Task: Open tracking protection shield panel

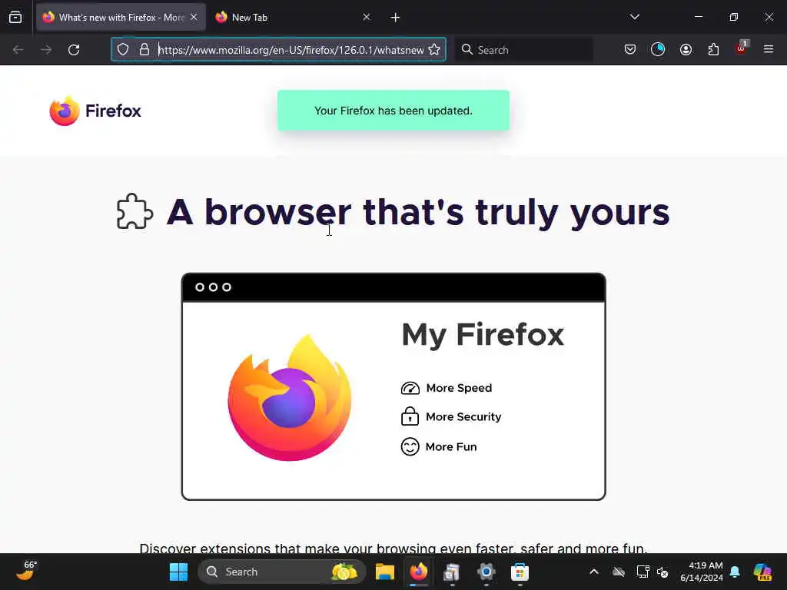Action: 123,49
